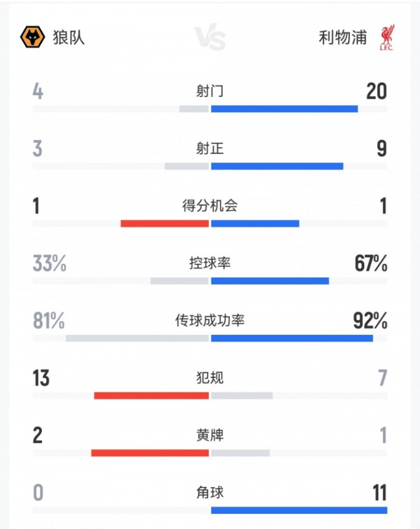
Task: Click the 控球率 stat label
Action: [210, 262]
